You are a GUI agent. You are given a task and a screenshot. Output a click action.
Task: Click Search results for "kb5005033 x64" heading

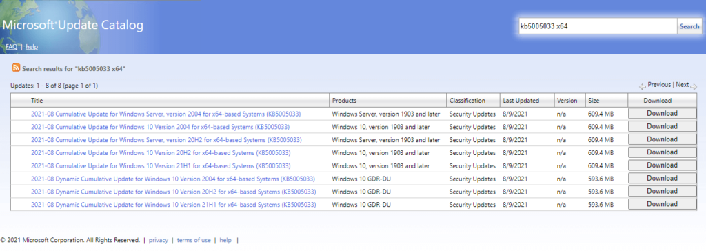(74, 69)
